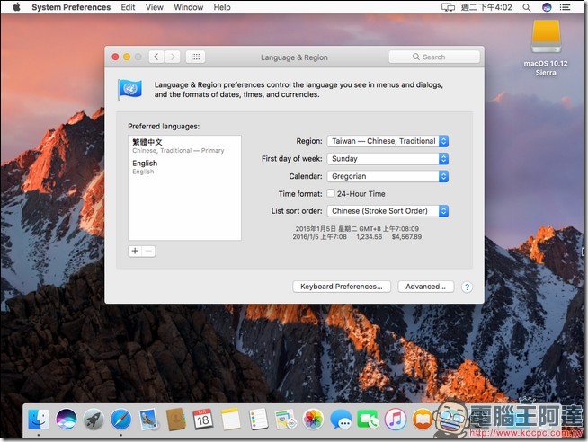The height and width of the screenshot is (442, 588).
Task: Click the Search field in Language & Region
Action: pyautogui.click(x=434, y=57)
